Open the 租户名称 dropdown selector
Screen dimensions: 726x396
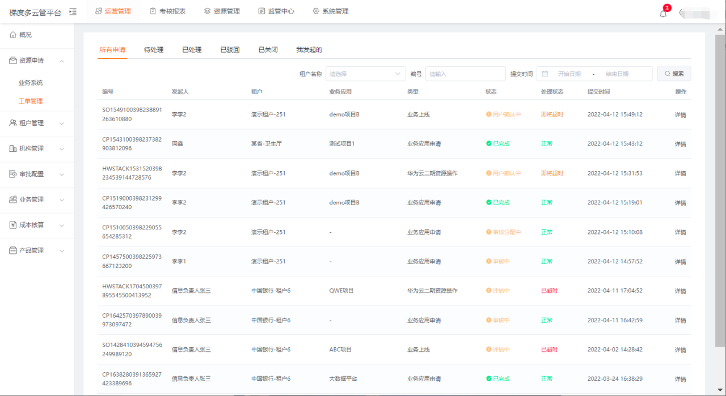pos(365,74)
